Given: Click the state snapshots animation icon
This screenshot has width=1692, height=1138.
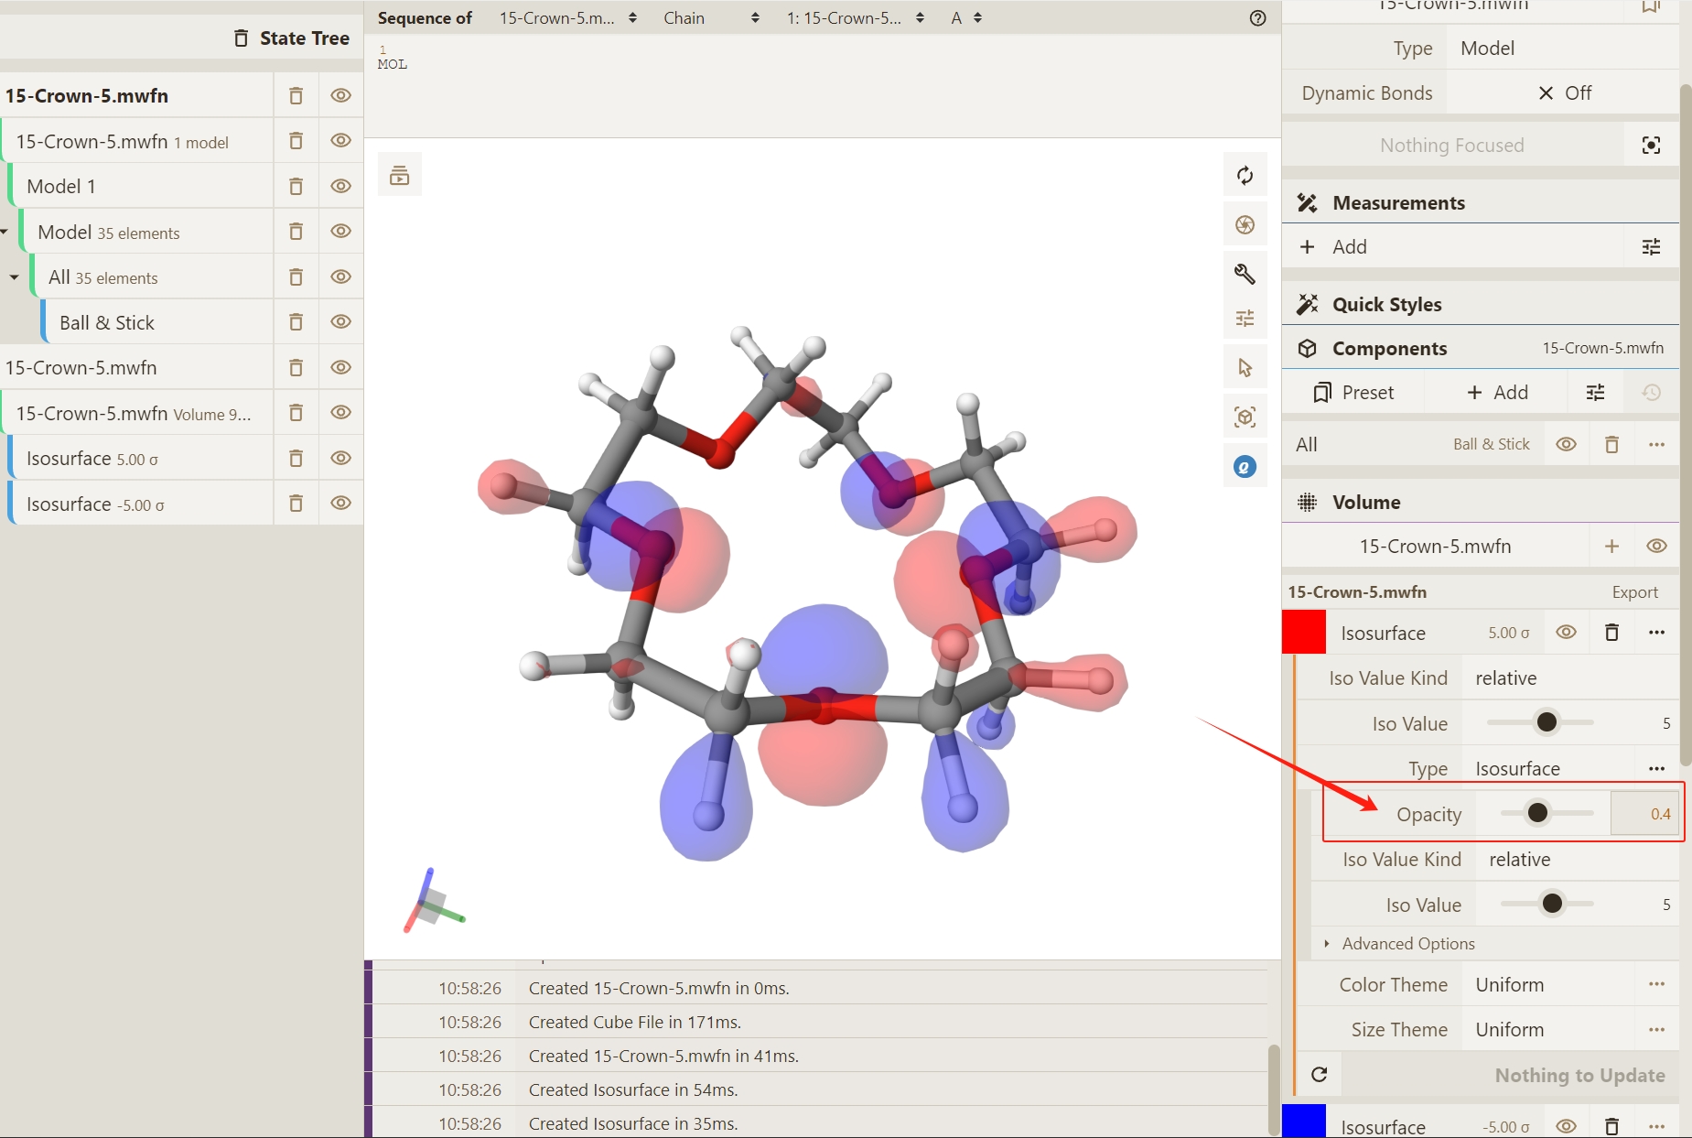Looking at the screenshot, I should coord(400,175).
